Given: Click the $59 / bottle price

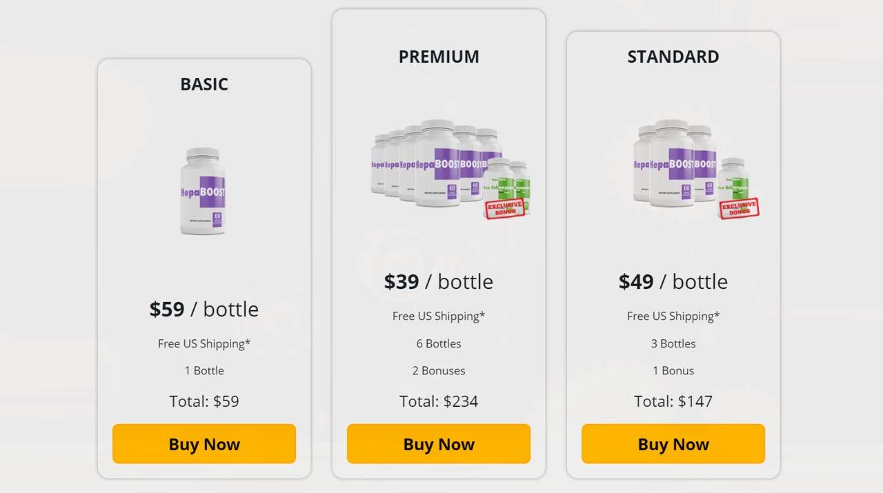Looking at the screenshot, I should tap(204, 309).
